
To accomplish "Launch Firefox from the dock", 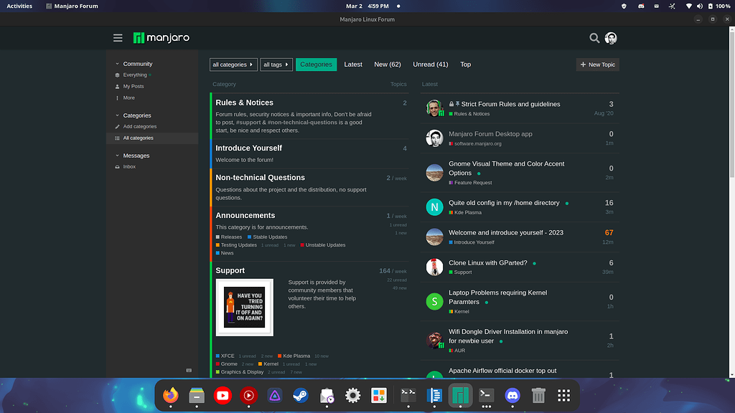I will tap(170, 395).
